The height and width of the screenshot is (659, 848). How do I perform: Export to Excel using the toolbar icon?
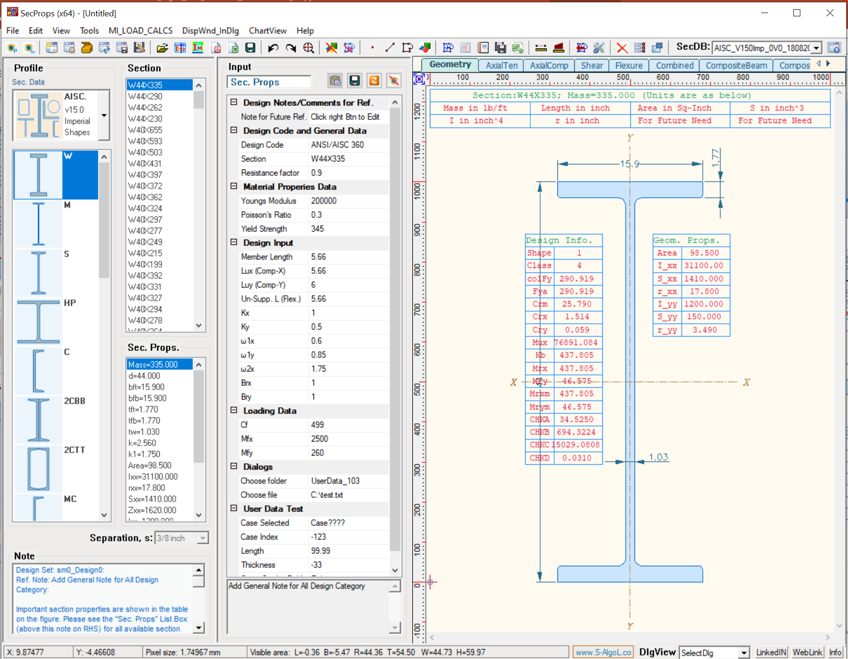pyautogui.click(x=234, y=48)
